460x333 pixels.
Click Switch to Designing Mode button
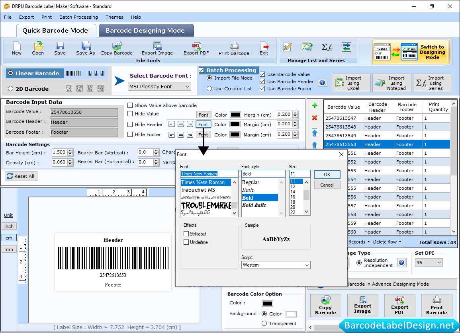(x=411, y=52)
